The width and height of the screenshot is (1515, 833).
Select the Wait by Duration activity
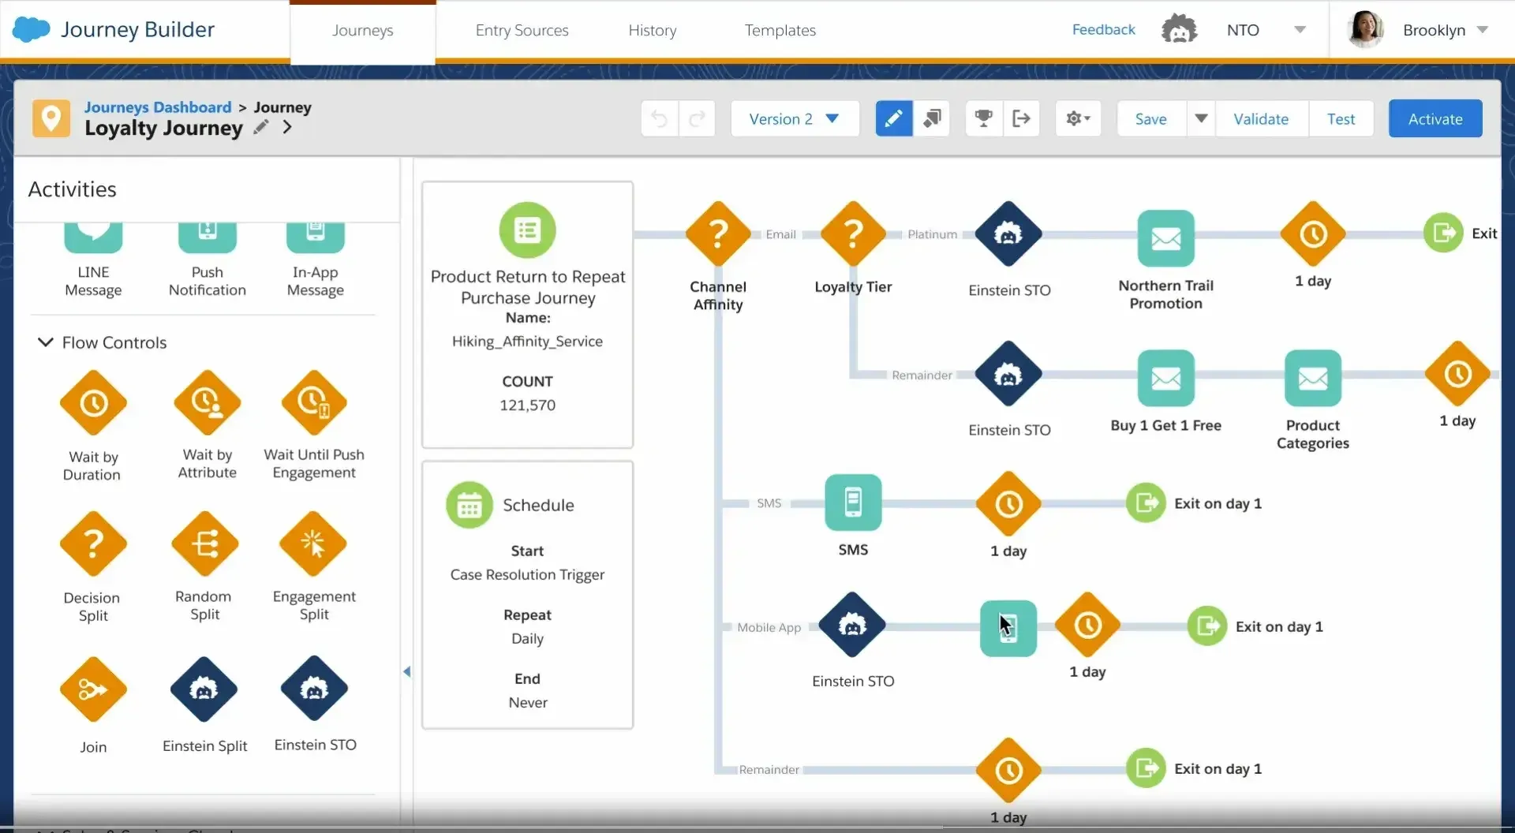click(93, 403)
